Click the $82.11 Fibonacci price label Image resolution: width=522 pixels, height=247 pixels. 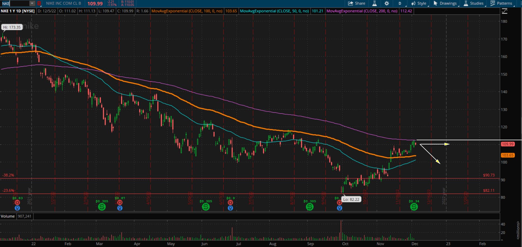489,190
